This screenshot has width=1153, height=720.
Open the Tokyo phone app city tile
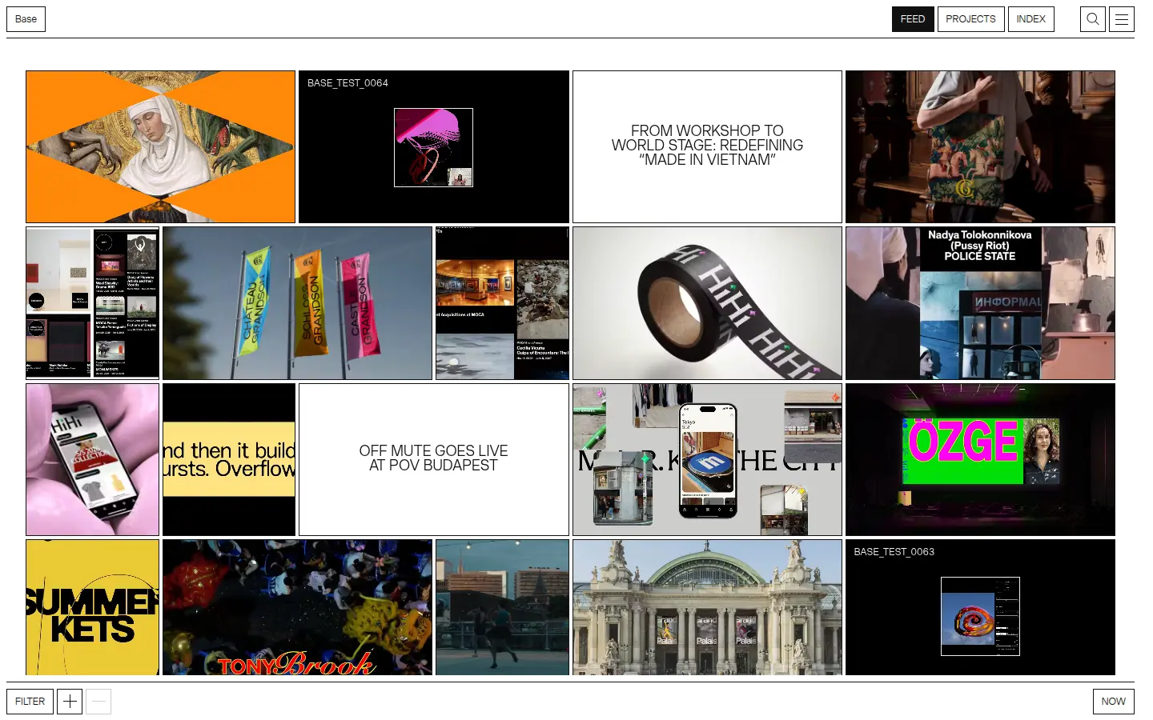coord(707,459)
